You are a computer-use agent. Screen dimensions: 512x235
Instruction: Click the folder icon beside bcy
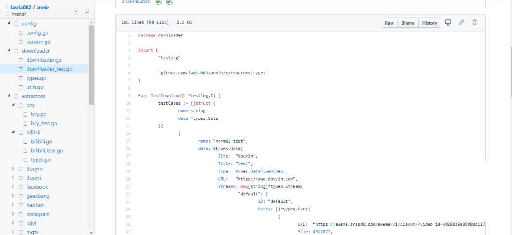click(21, 106)
